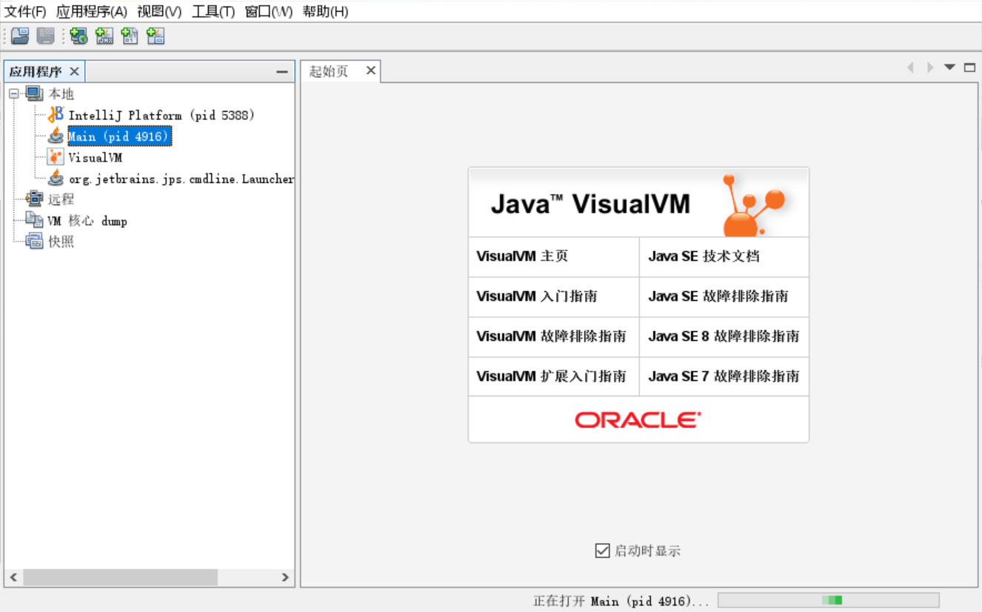Select the 远程 tree node label

(61, 199)
